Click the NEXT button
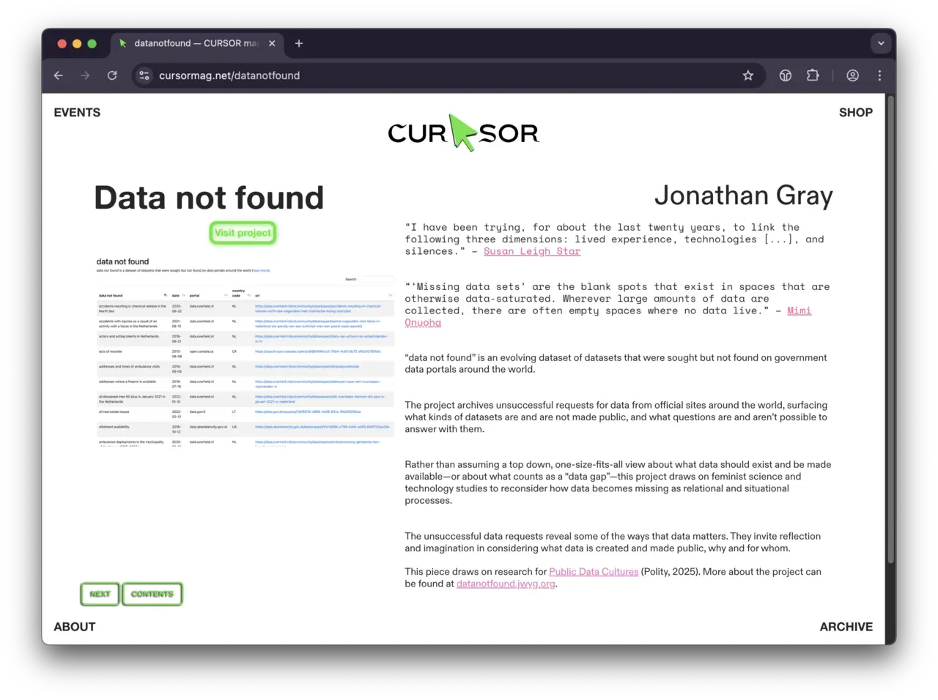This screenshot has width=938, height=700. click(x=100, y=594)
